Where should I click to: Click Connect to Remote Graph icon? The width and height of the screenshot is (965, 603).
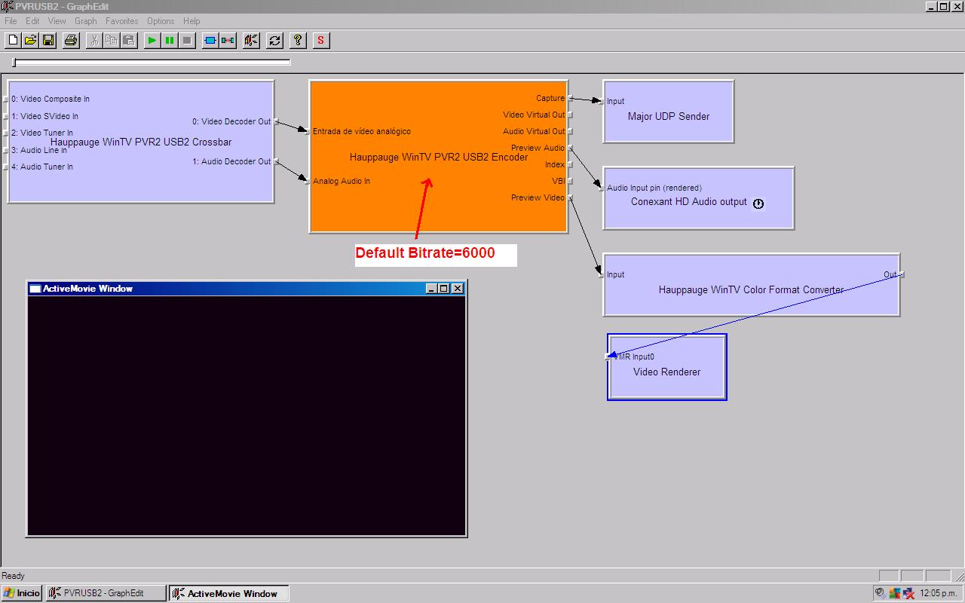tap(251, 40)
